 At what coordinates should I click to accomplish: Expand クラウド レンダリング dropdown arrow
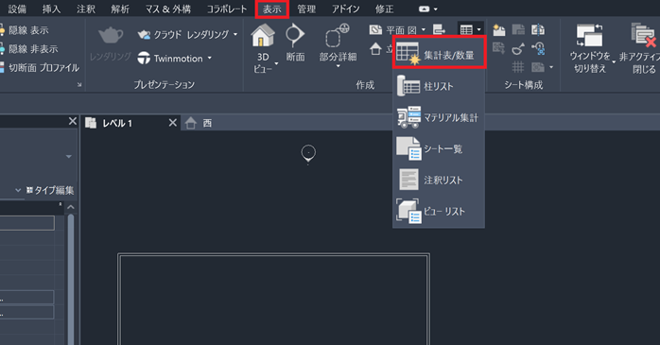click(x=235, y=34)
